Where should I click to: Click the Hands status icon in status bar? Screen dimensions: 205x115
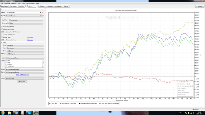pos(193,109)
